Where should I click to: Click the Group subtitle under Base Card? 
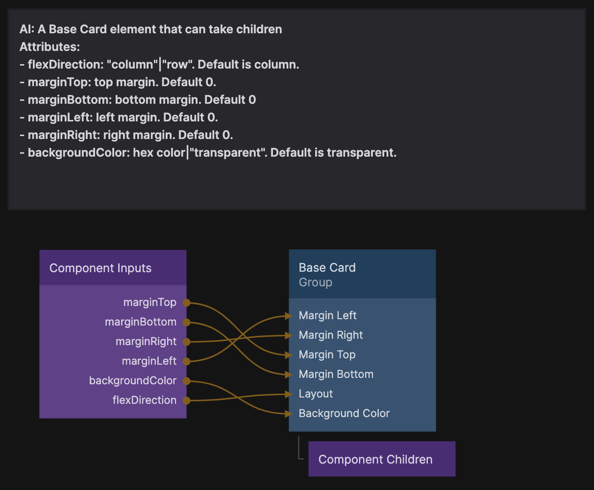[316, 282]
